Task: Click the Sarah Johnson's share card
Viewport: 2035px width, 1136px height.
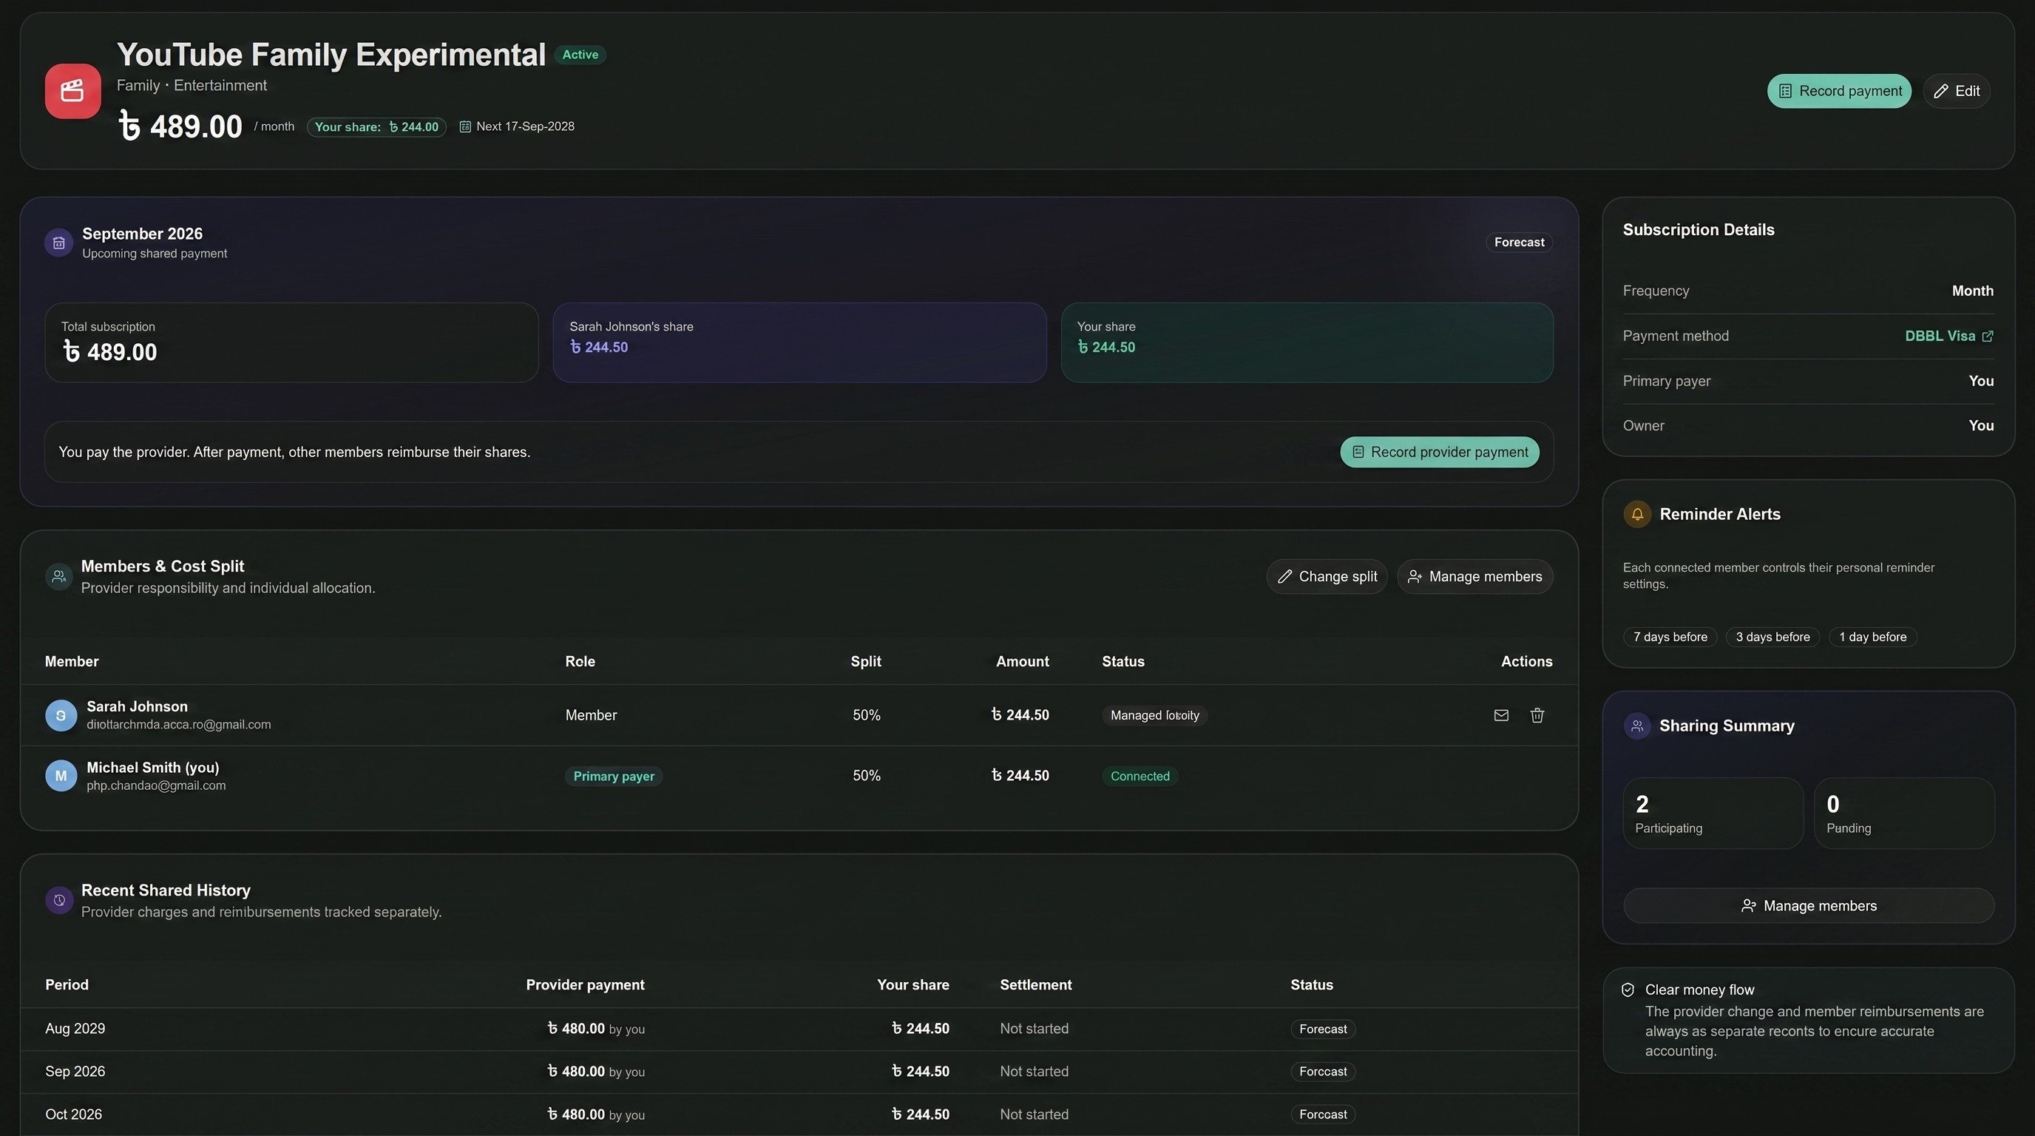Action: click(x=799, y=342)
